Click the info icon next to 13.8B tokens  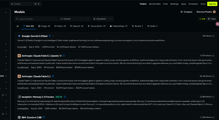(x=213, y=97)
